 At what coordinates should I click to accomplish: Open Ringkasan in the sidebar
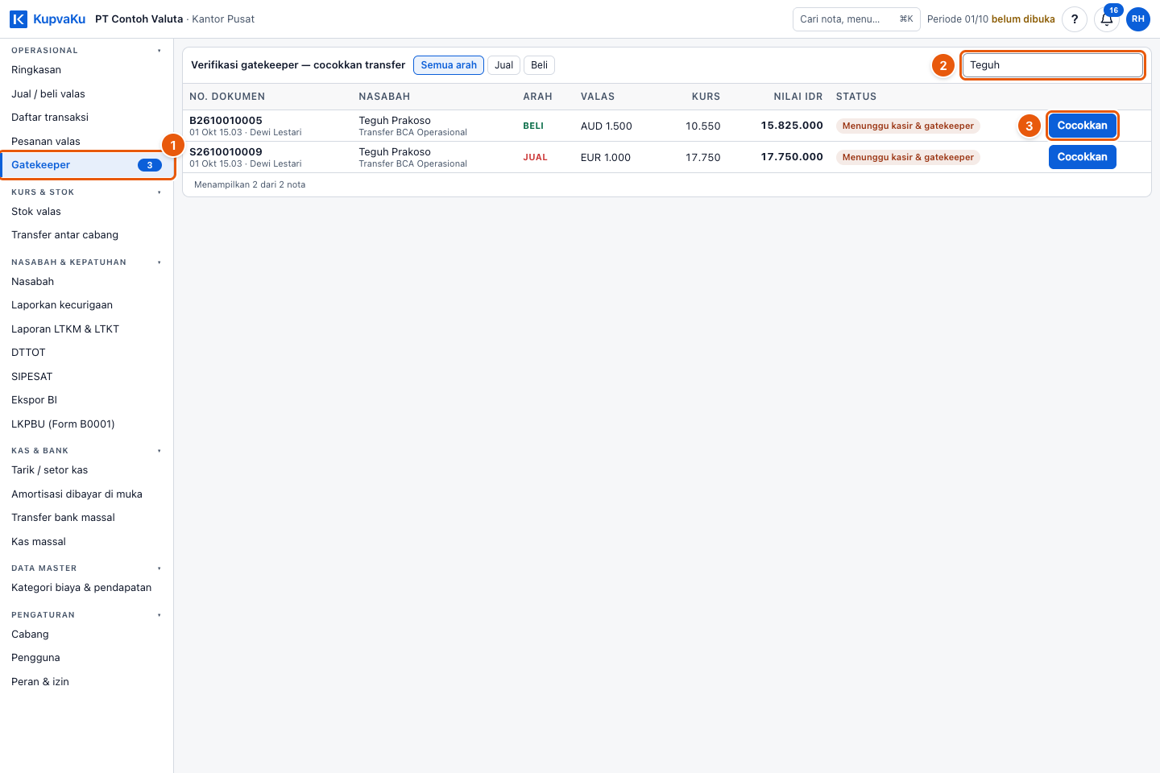click(x=86, y=70)
